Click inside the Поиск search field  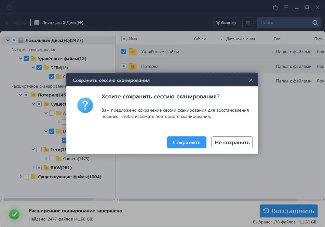click(x=283, y=22)
